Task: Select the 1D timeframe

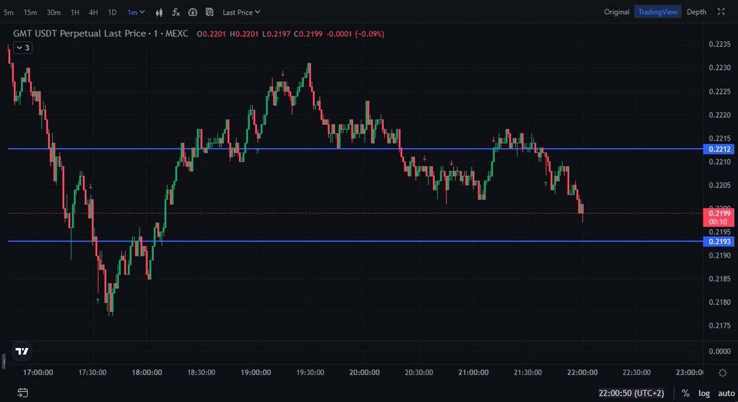Action: (112, 12)
